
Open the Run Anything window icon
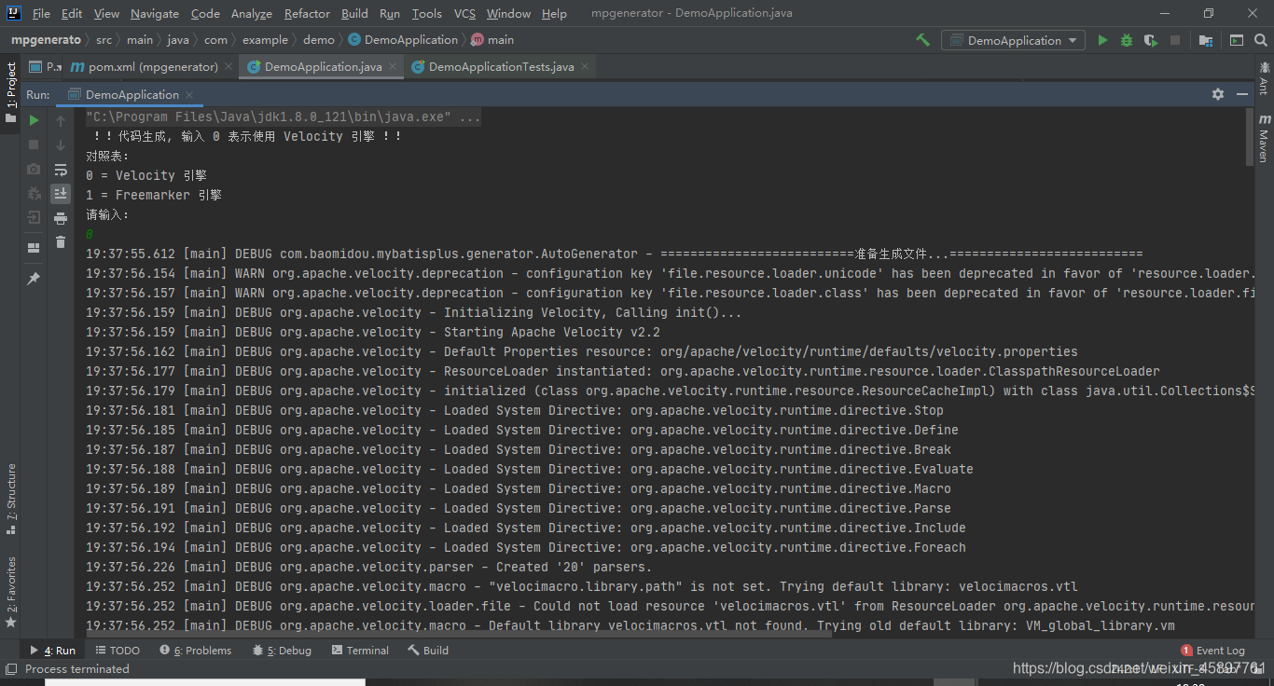1237,40
